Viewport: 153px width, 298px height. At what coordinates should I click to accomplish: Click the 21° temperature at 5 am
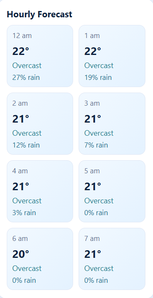coord(93,187)
